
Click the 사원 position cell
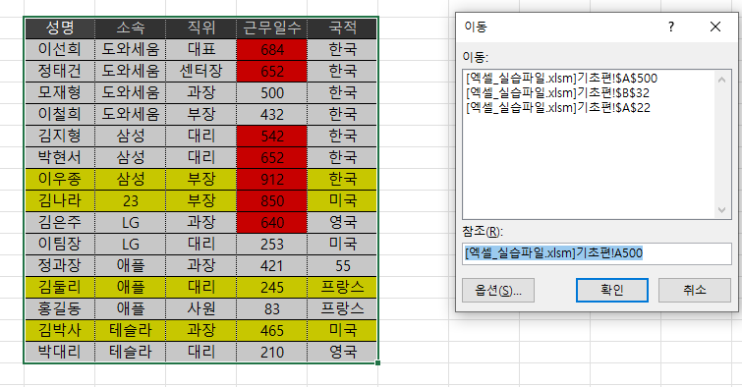pyautogui.click(x=201, y=309)
